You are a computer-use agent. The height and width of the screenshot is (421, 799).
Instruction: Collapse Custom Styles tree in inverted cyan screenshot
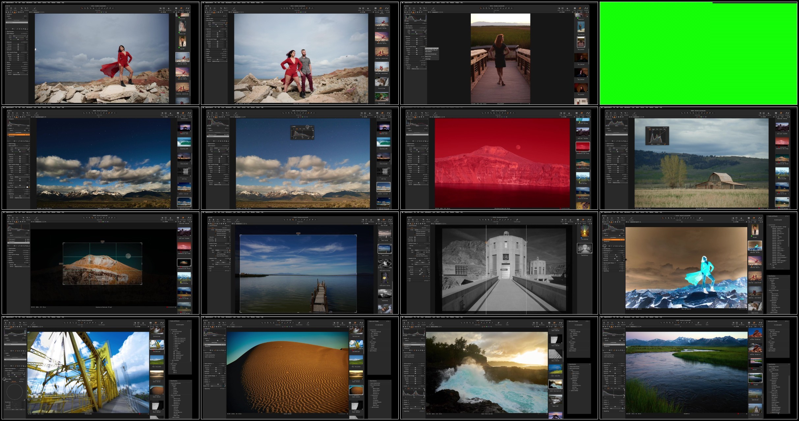768,225
